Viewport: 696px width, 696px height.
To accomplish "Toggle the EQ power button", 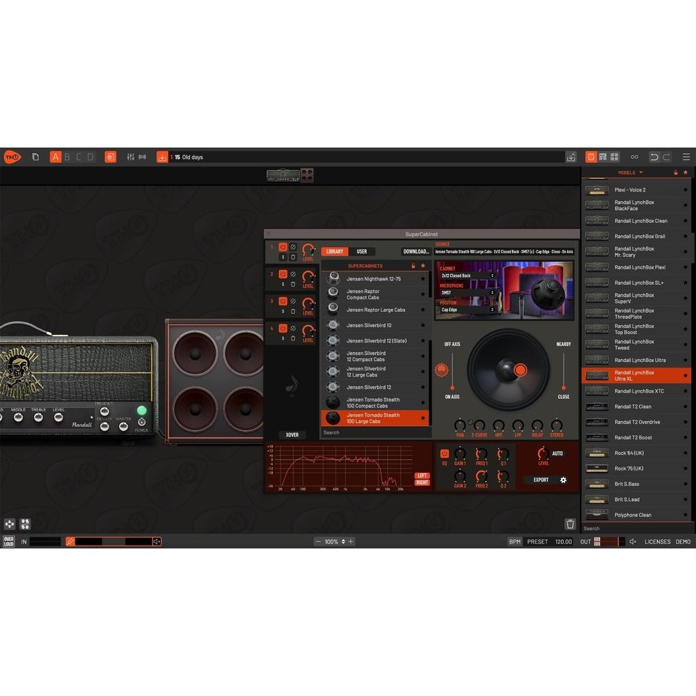I will tap(444, 454).
